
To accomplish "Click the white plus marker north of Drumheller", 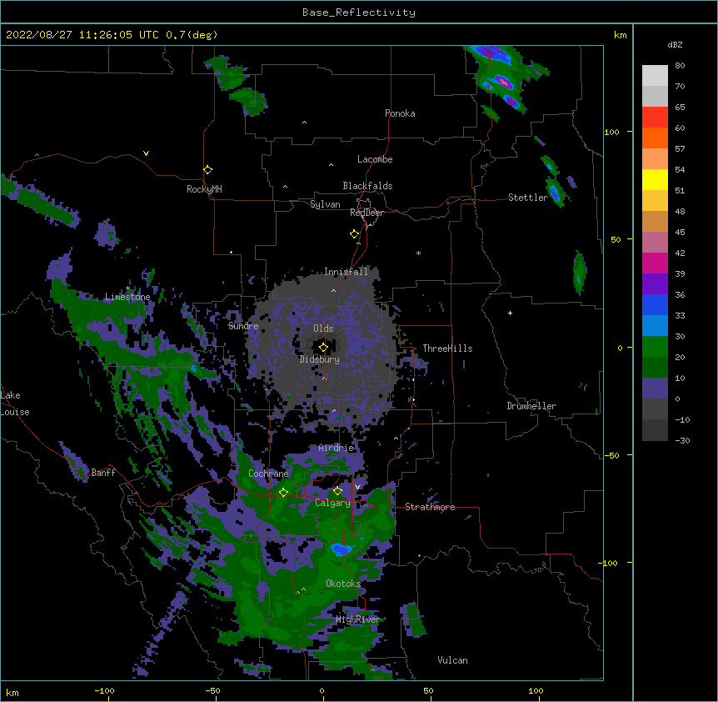I will point(510,313).
